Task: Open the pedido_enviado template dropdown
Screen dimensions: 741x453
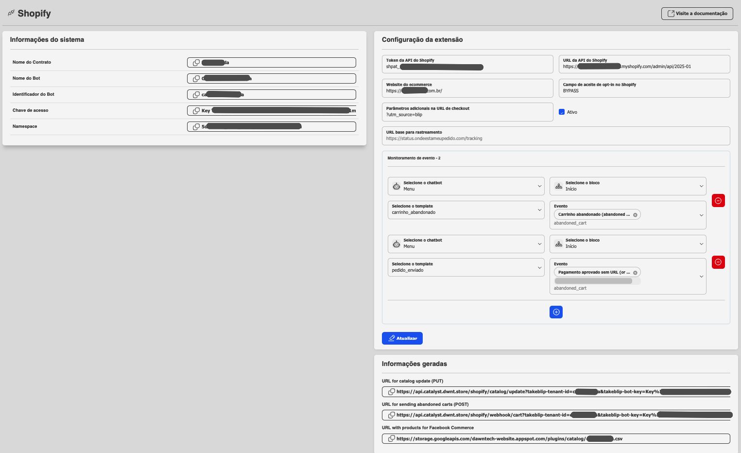Action: (x=466, y=267)
